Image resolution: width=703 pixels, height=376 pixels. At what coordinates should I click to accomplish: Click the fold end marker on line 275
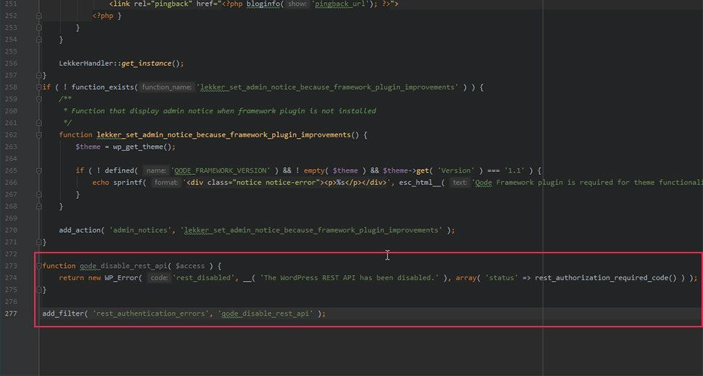38,290
